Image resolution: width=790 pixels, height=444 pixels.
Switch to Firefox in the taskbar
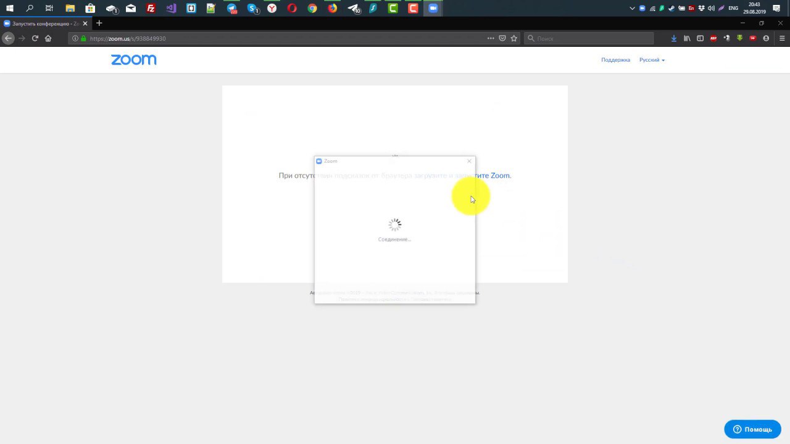point(333,9)
